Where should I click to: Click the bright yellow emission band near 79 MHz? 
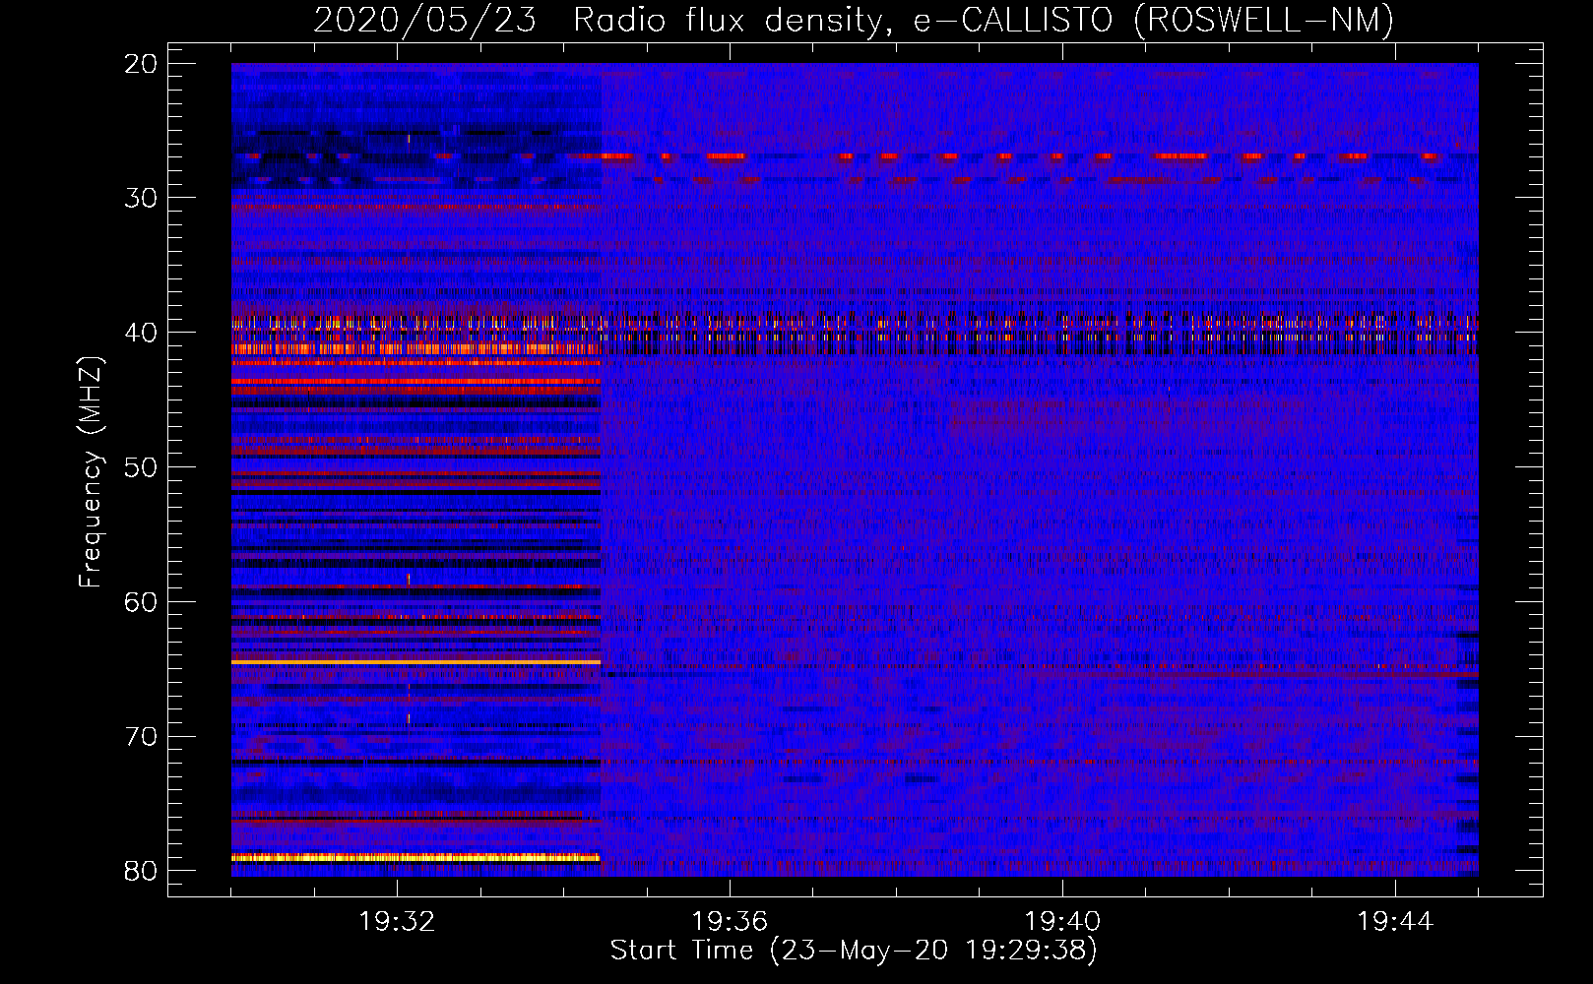(x=415, y=858)
